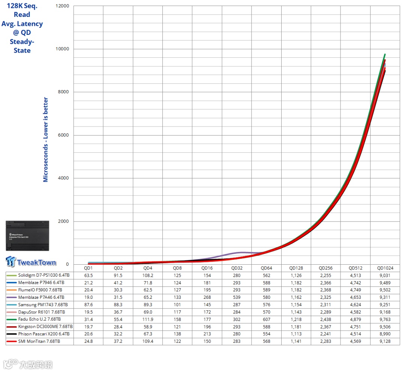Click the Microseconds - Lower is better axis title

[x=45, y=140]
